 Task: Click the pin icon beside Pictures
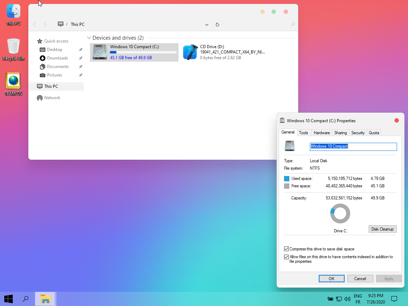[81, 75]
